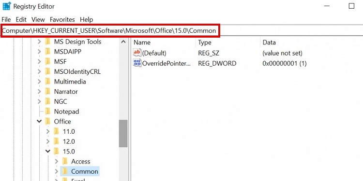Screen dimensions: 363x181
Task: Collapse the 15.0 key
Action: click(48, 152)
